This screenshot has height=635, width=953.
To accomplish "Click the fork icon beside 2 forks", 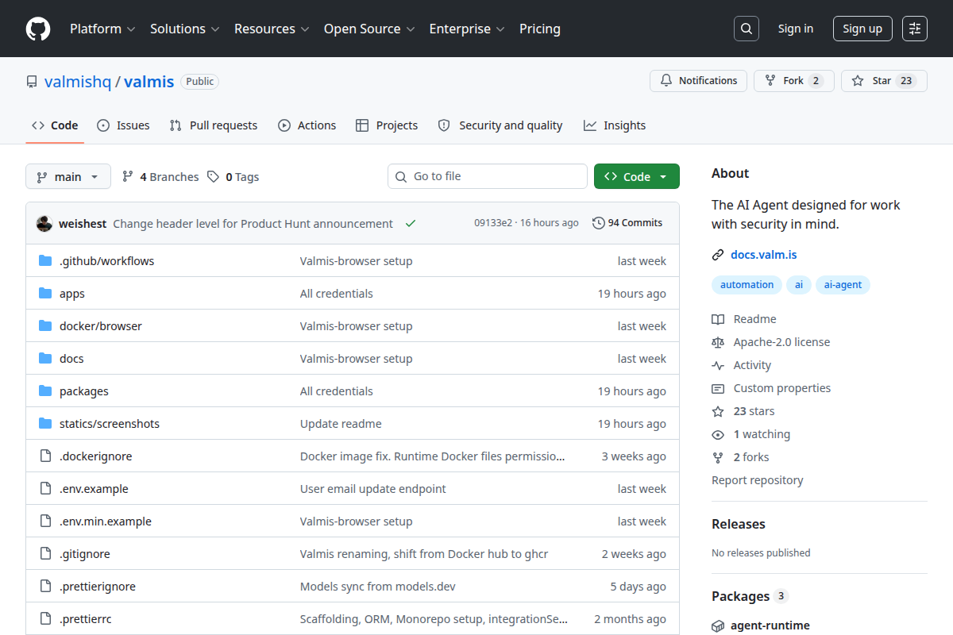I will (x=718, y=457).
